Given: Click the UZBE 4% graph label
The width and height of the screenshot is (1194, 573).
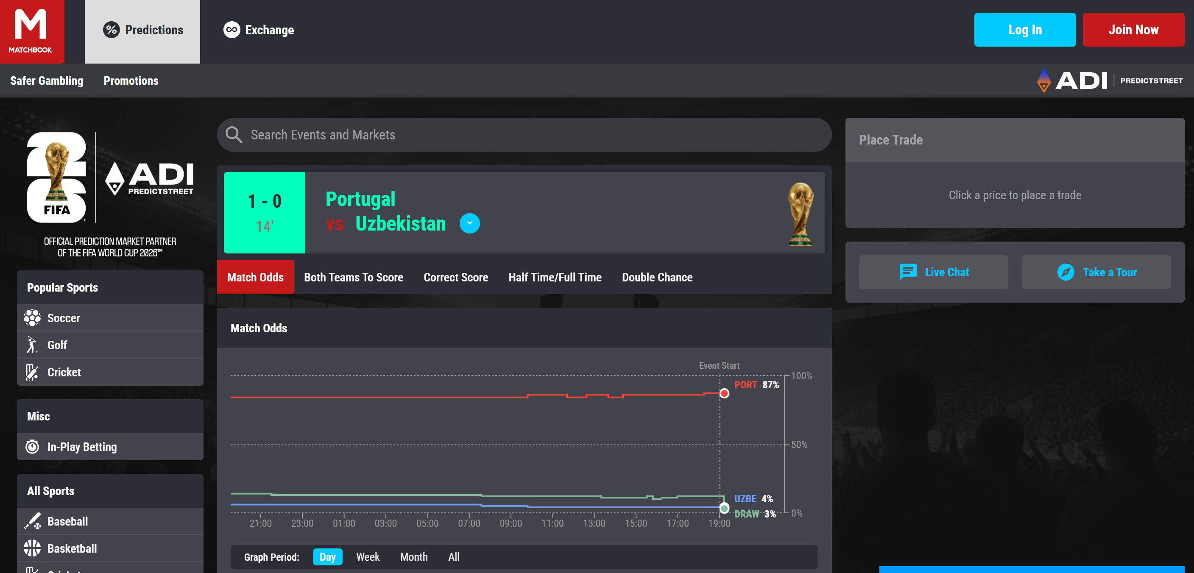Looking at the screenshot, I should pyautogui.click(x=753, y=498).
